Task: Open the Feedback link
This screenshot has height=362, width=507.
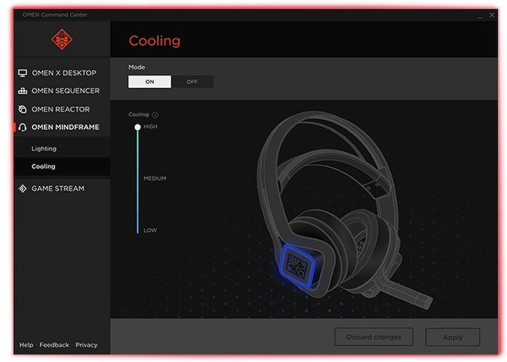Action: (x=55, y=345)
